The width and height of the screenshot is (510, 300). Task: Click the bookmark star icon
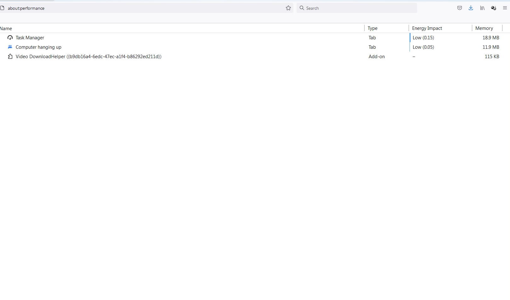click(288, 8)
